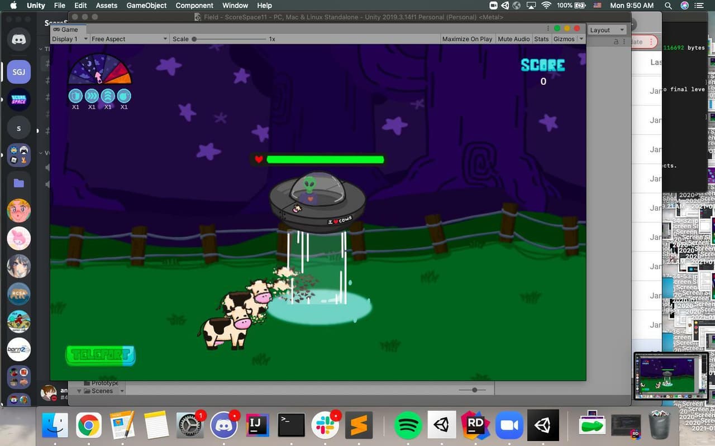Toggle the Inspector lock icon
The image size is (715, 446).
(616, 42)
